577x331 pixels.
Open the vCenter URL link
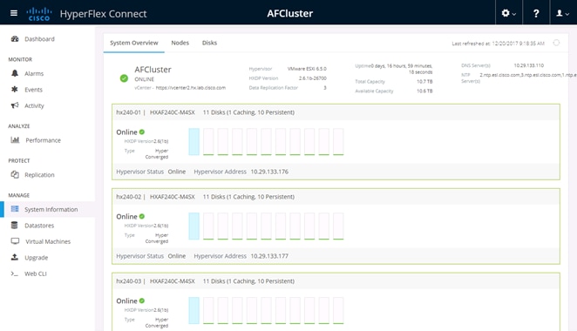coord(191,88)
